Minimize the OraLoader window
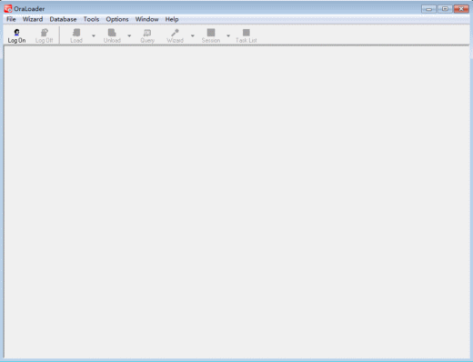473x362 pixels. click(428, 9)
